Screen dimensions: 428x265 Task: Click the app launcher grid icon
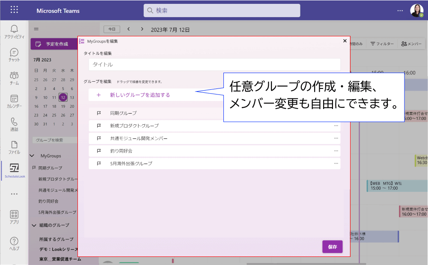(14, 10)
